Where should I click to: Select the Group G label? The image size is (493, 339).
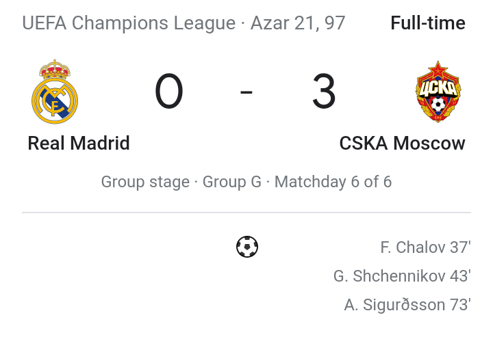[x=232, y=182]
